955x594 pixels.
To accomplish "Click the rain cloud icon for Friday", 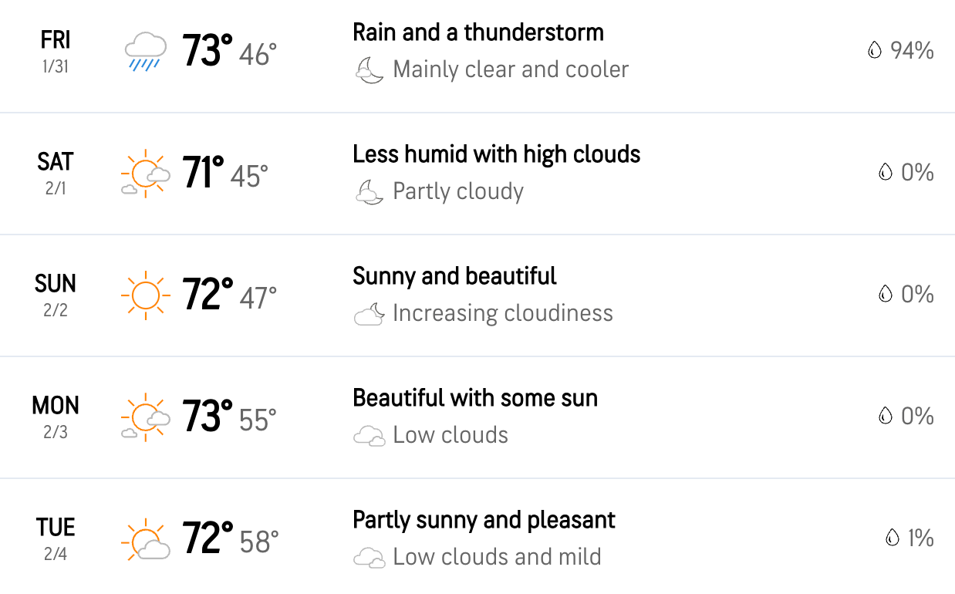I will (x=145, y=52).
